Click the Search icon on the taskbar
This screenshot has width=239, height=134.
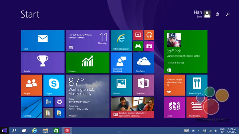(x=14, y=130)
